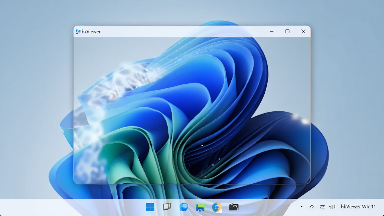Open the stacked-lines tray icon
Viewport: 384px width, 216px height.
click(x=322, y=207)
